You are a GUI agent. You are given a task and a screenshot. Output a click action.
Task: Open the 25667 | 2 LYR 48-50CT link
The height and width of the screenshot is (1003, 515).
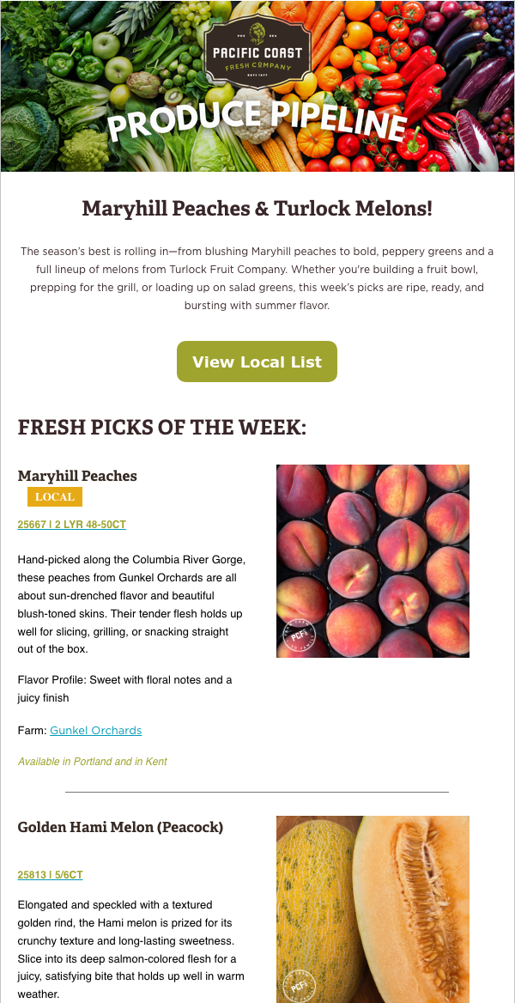(x=71, y=525)
